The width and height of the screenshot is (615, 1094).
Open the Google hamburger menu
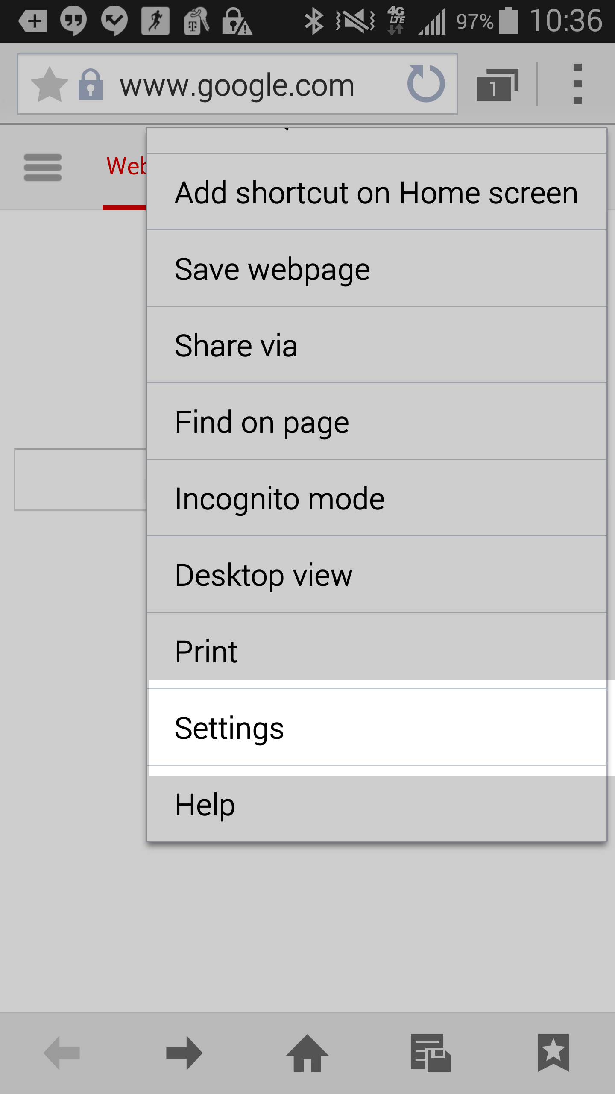pyautogui.click(x=43, y=168)
